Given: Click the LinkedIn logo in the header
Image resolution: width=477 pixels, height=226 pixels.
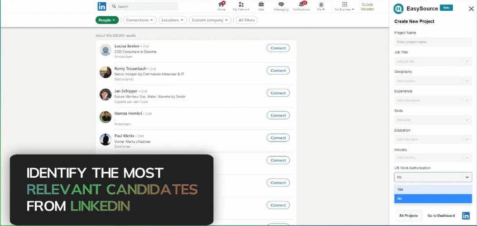Looking at the screenshot, I should click(102, 6).
